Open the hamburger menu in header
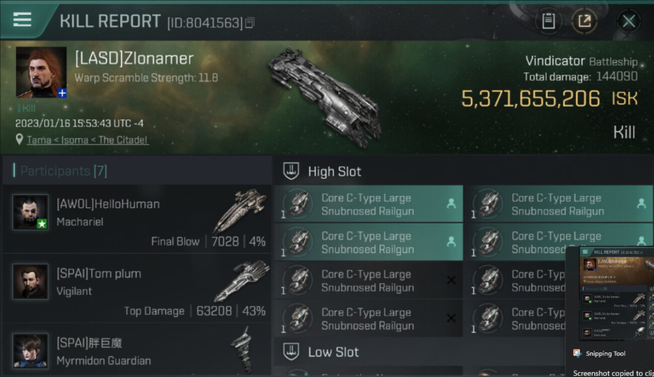654x377 pixels. (x=22, y=20)
